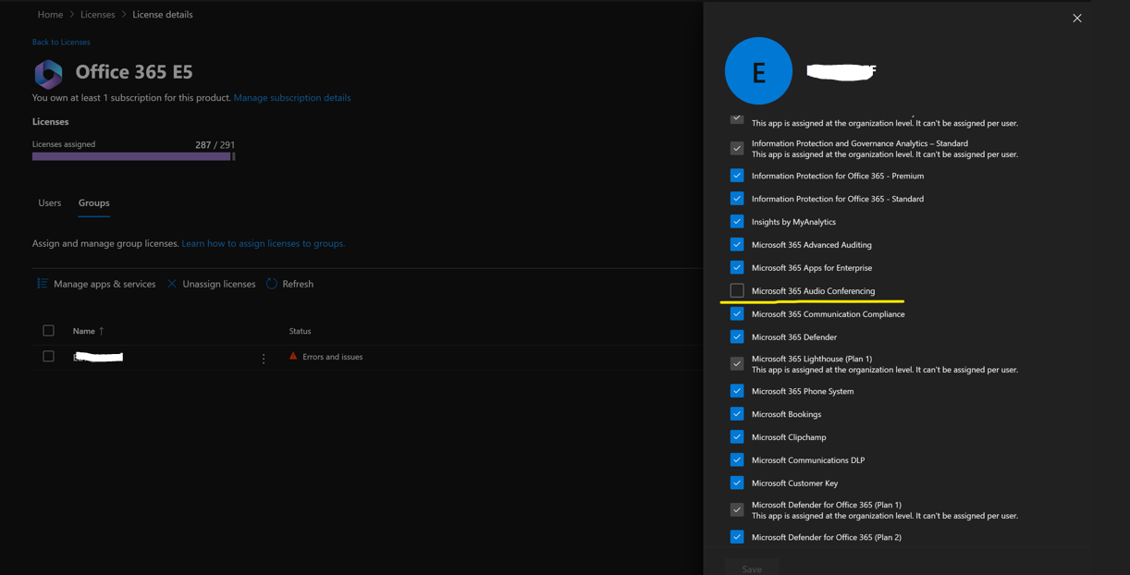Click the Manage apps & services button
The width and height of the screenshot is (1130, 575).
tap(96, 284)
